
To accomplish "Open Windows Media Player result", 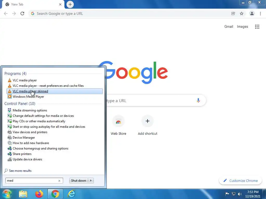I will pyautogui.click(x=28, y=97).
